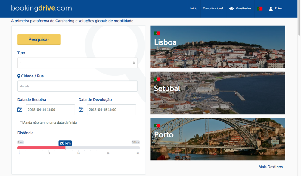
Task: Open the 'Como funciona?' menu item
Action: (213, 8)
